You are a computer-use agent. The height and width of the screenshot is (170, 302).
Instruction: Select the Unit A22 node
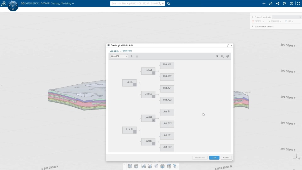[x=167, y=100]
